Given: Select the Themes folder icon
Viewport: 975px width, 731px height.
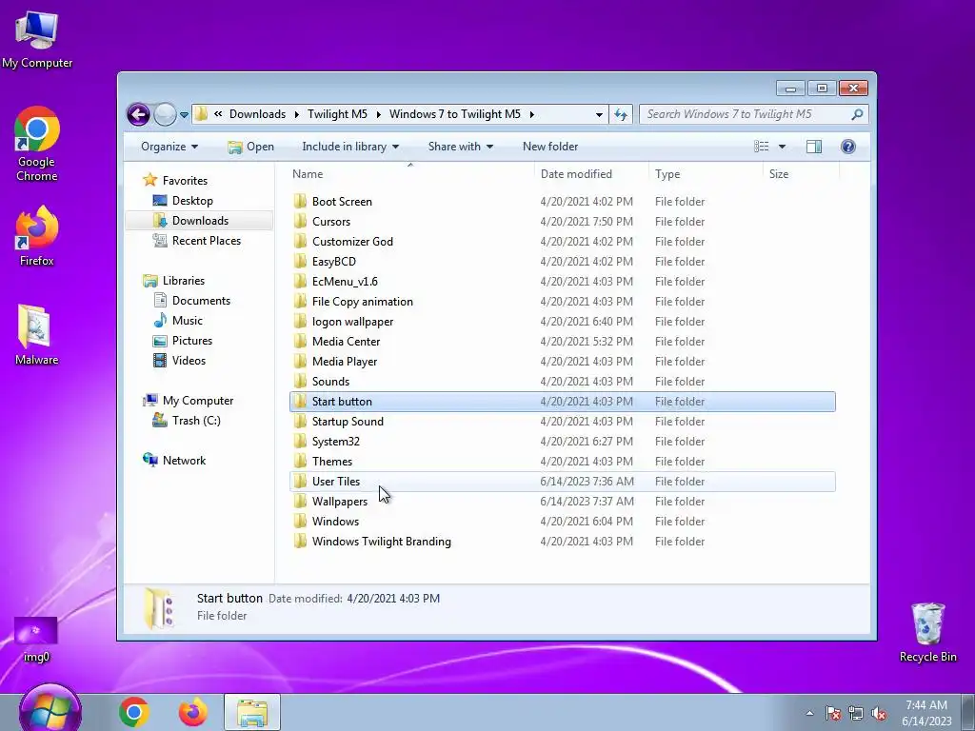Looking at the screenshot, I should pyautogui.click(x=300, y=461).
